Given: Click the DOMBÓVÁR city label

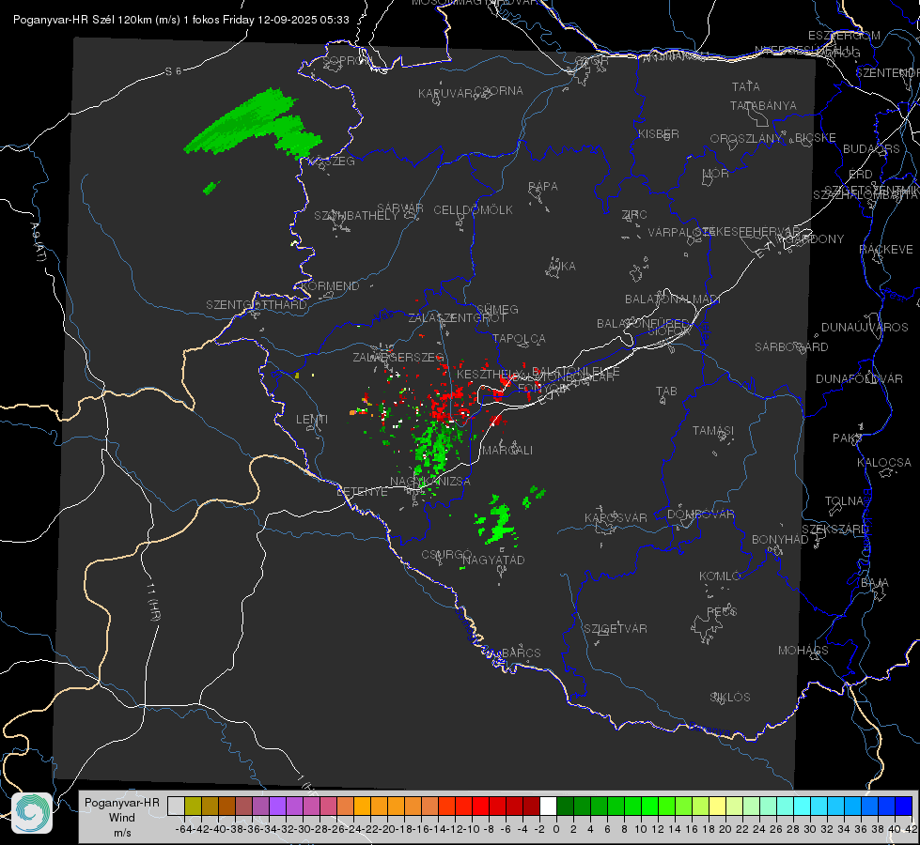Looking at the screenshot, I should [x=700, y=515].
